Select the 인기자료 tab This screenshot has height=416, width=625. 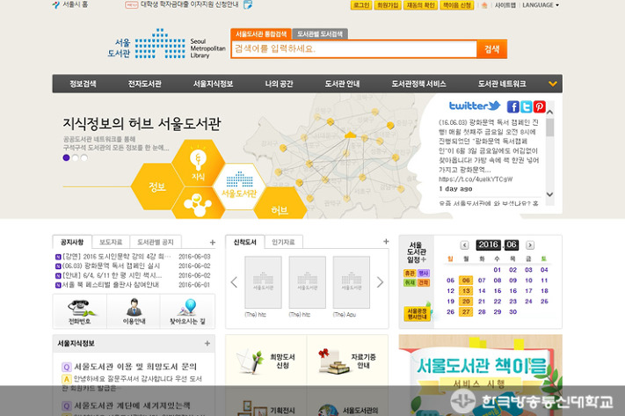point(283,242)
